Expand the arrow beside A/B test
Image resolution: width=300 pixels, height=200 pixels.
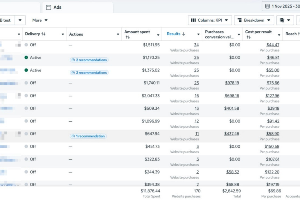20,20
